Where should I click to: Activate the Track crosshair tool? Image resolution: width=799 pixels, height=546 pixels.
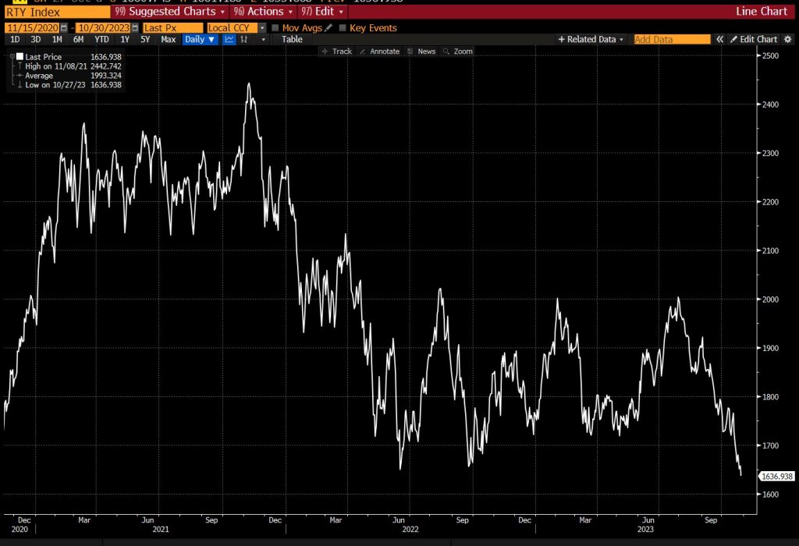(x=336, y=51)
